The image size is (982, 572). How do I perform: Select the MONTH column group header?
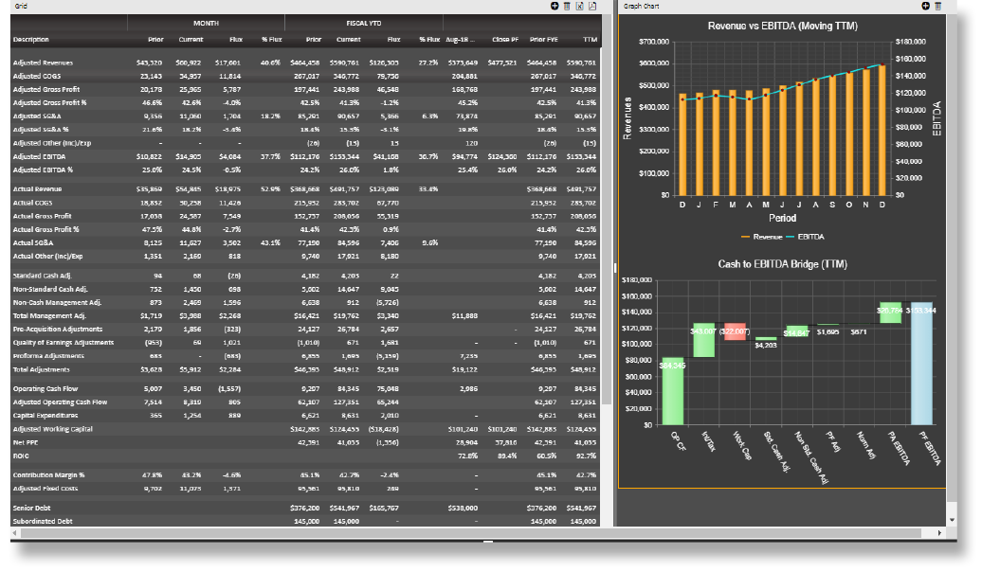[x=206, y=22]
